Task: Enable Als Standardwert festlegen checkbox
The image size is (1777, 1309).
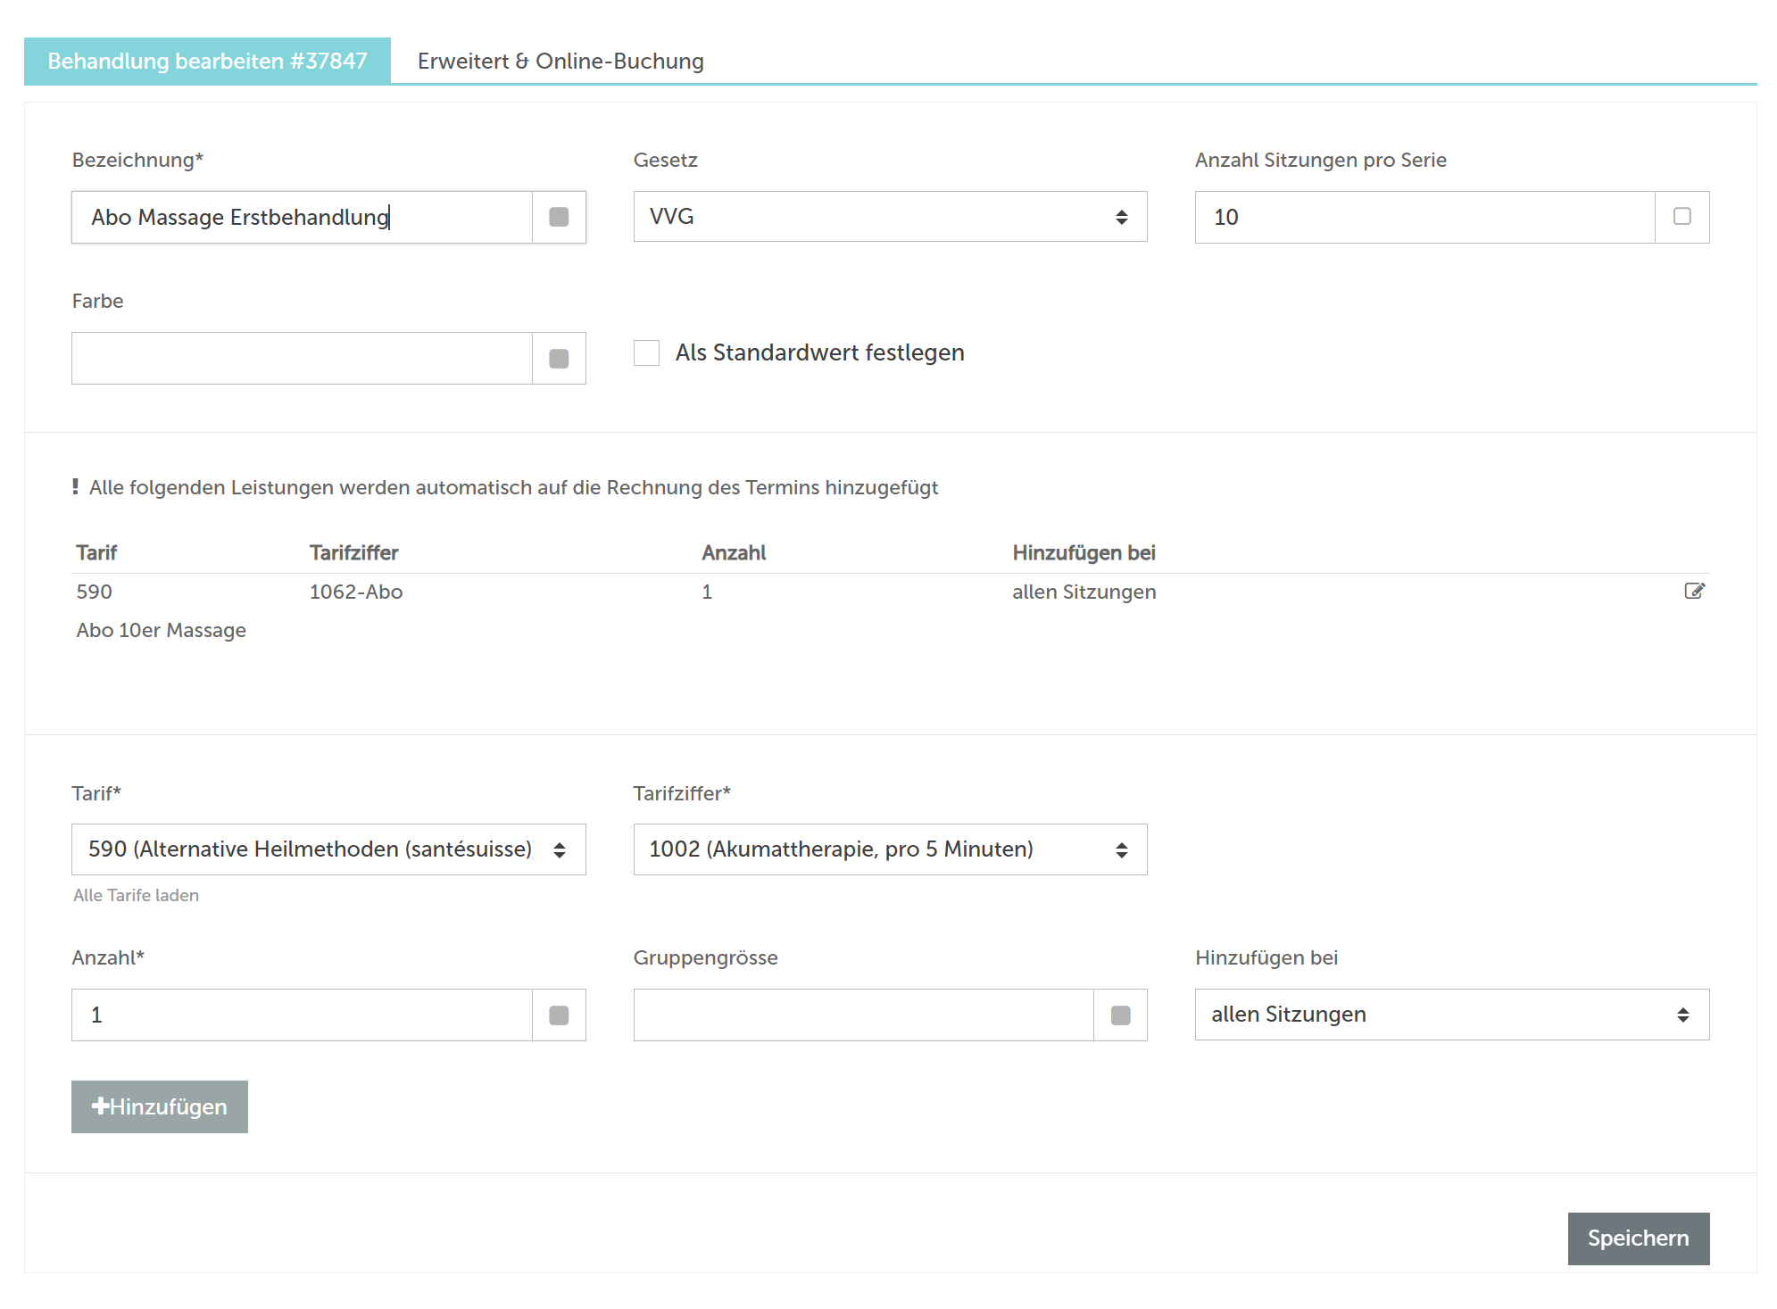Action: [646, 352]
